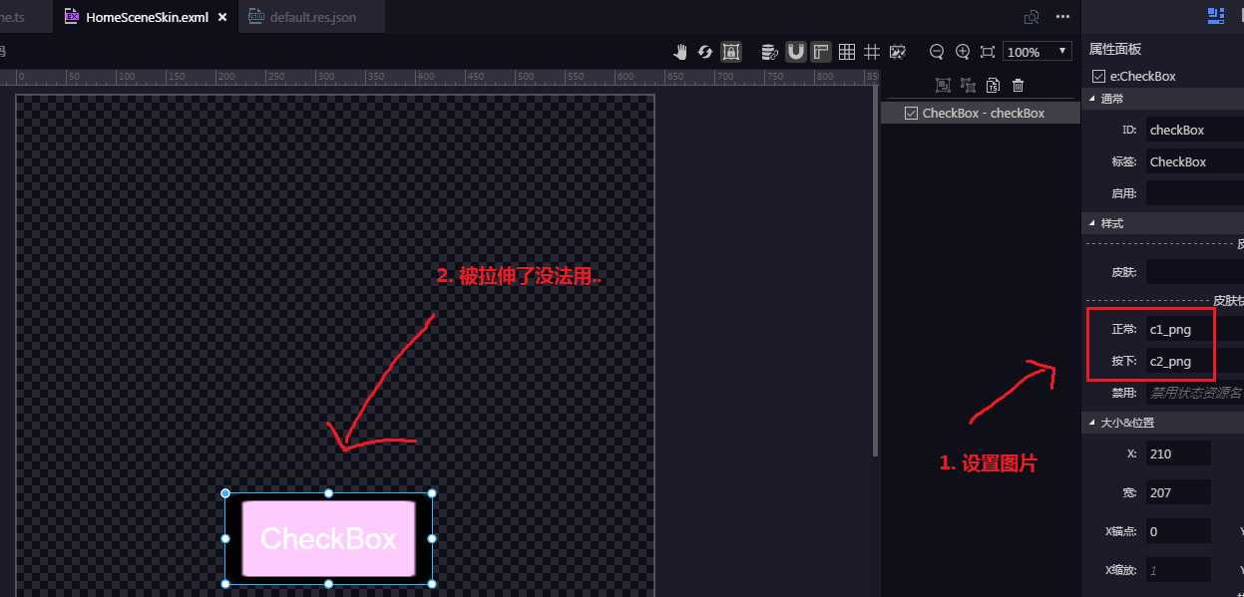Click the blue properties panel icon
Viewport: 1244px width, 597px height.
1215,15
